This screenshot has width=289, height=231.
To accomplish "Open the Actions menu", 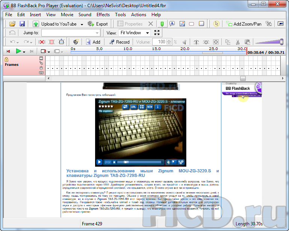I will (x=139, y=15).
